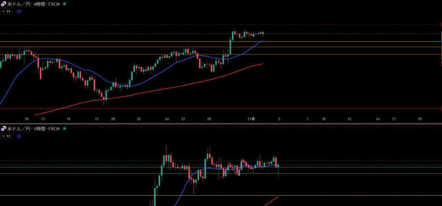Click green market status dot on 1-hour chart
Viewport: 442px width, 206px height.
[x=65, y=129]
